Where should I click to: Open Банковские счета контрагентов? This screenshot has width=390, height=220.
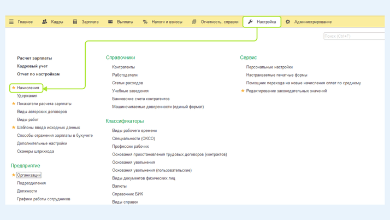coord(141,99)
